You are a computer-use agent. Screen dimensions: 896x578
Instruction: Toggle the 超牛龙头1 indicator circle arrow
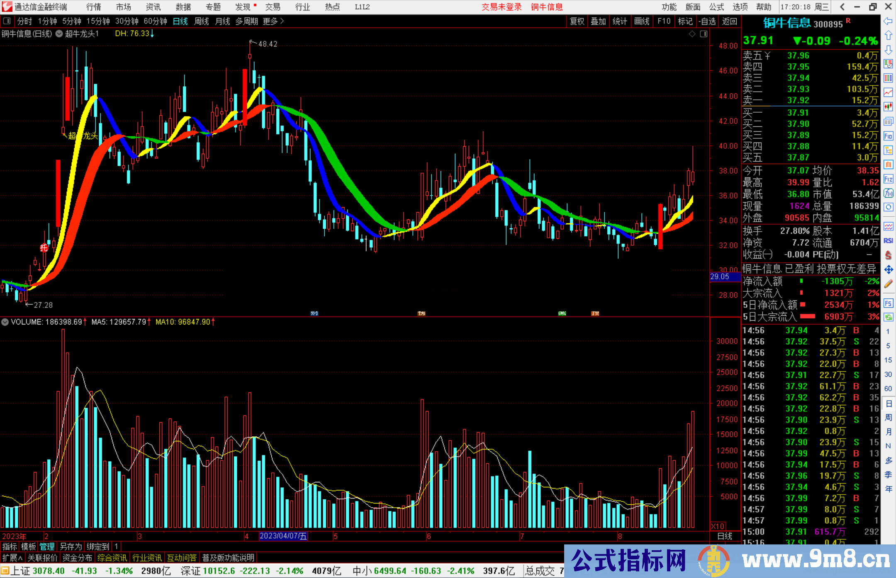coord(59,34)
